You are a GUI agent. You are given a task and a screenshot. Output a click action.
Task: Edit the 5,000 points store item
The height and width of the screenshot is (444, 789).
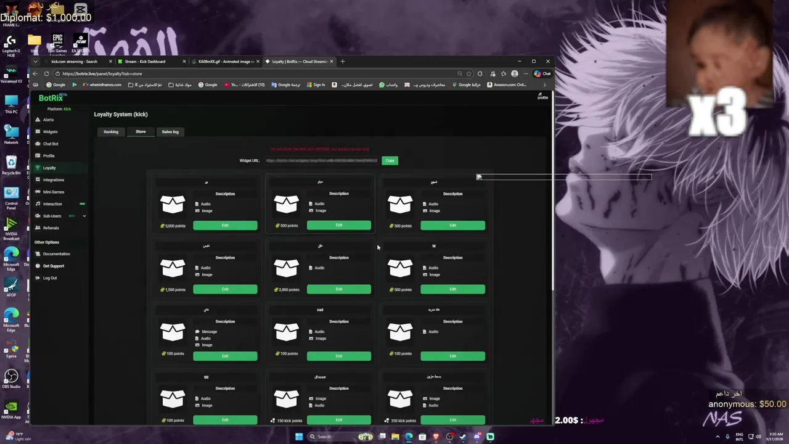[x=225, y=226]
